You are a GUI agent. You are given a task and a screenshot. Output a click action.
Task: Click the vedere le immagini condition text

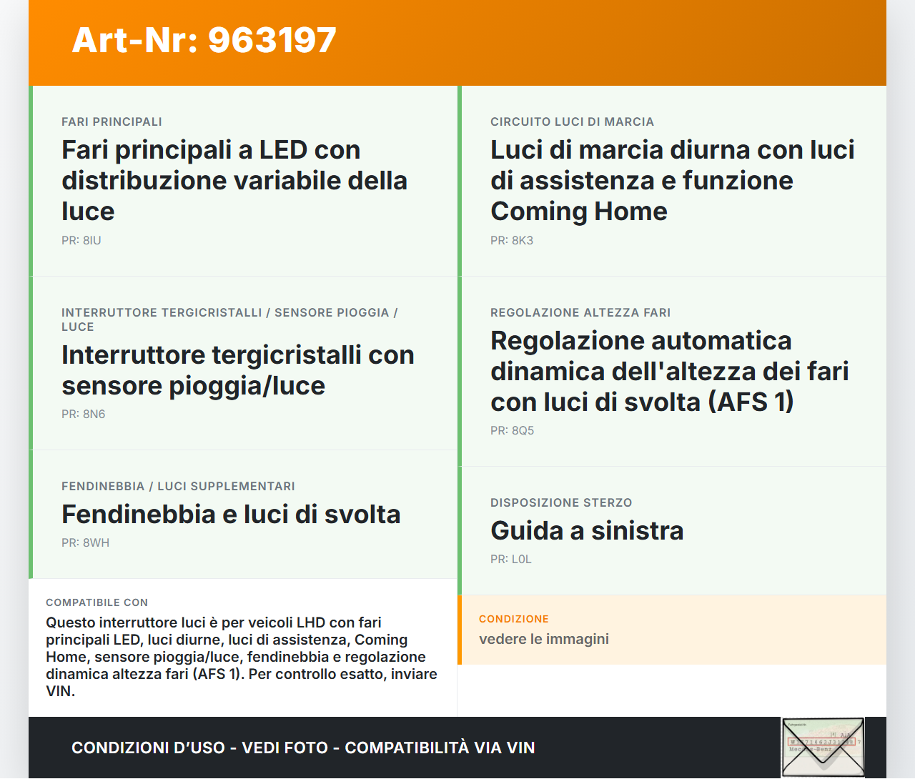click(x=544, y=638)
